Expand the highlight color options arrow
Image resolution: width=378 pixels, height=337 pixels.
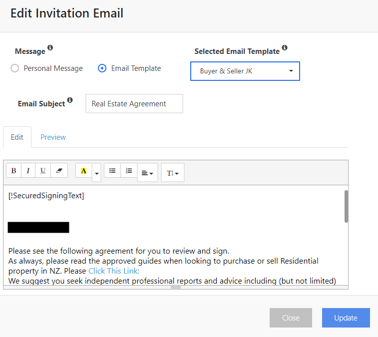tap(97, 173)
